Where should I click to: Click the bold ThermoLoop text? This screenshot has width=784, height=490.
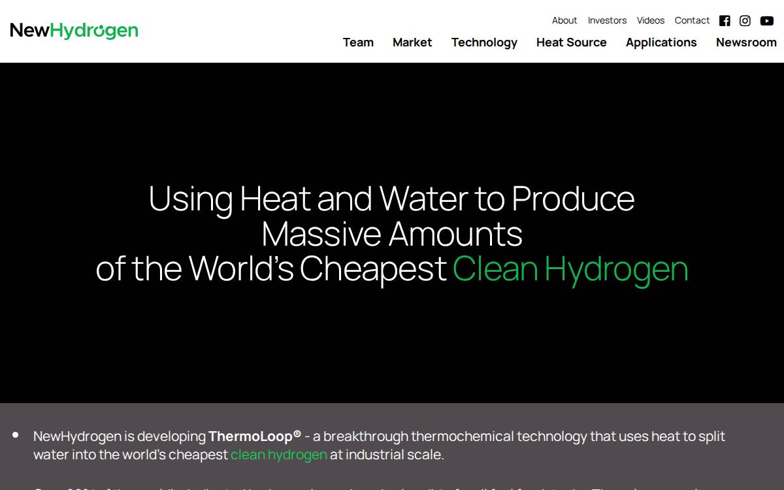(x=255, y=436)
